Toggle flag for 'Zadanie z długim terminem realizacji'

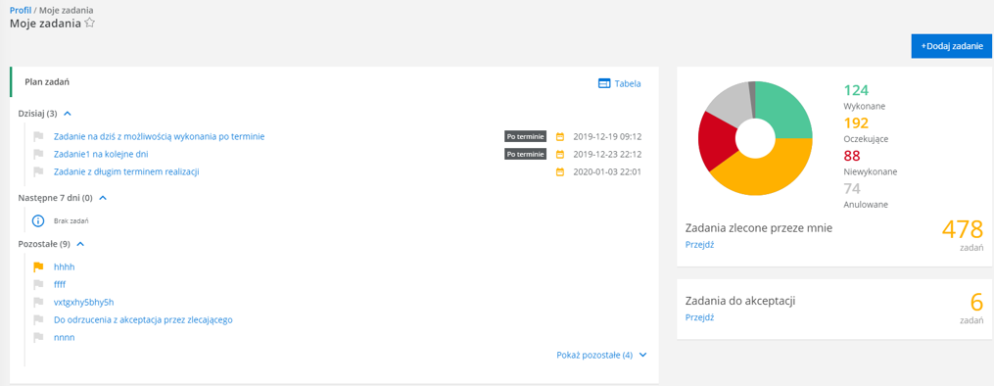point(38,171)
